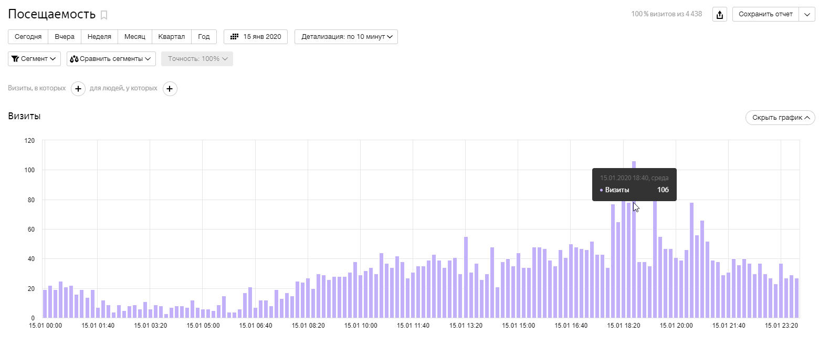Collapse chart with Скрыть график
Image resolution: width=819 pixels, height=344 pixels.
[780, 118]
